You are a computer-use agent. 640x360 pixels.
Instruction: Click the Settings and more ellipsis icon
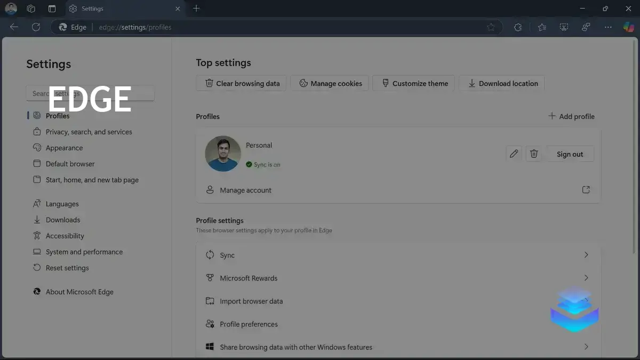click(x=607, y=27)
